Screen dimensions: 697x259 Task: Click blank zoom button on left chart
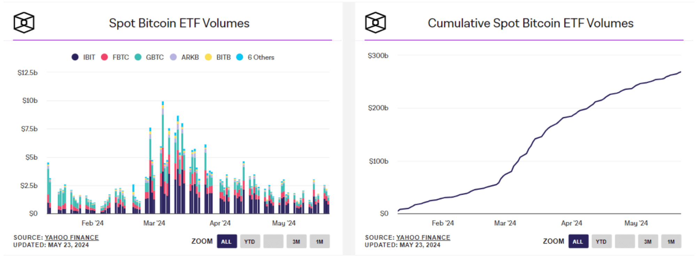[x=273, y=242]
